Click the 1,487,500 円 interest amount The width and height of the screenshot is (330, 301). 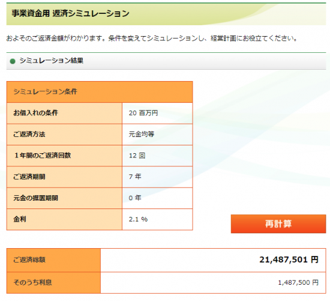point(298,282)
